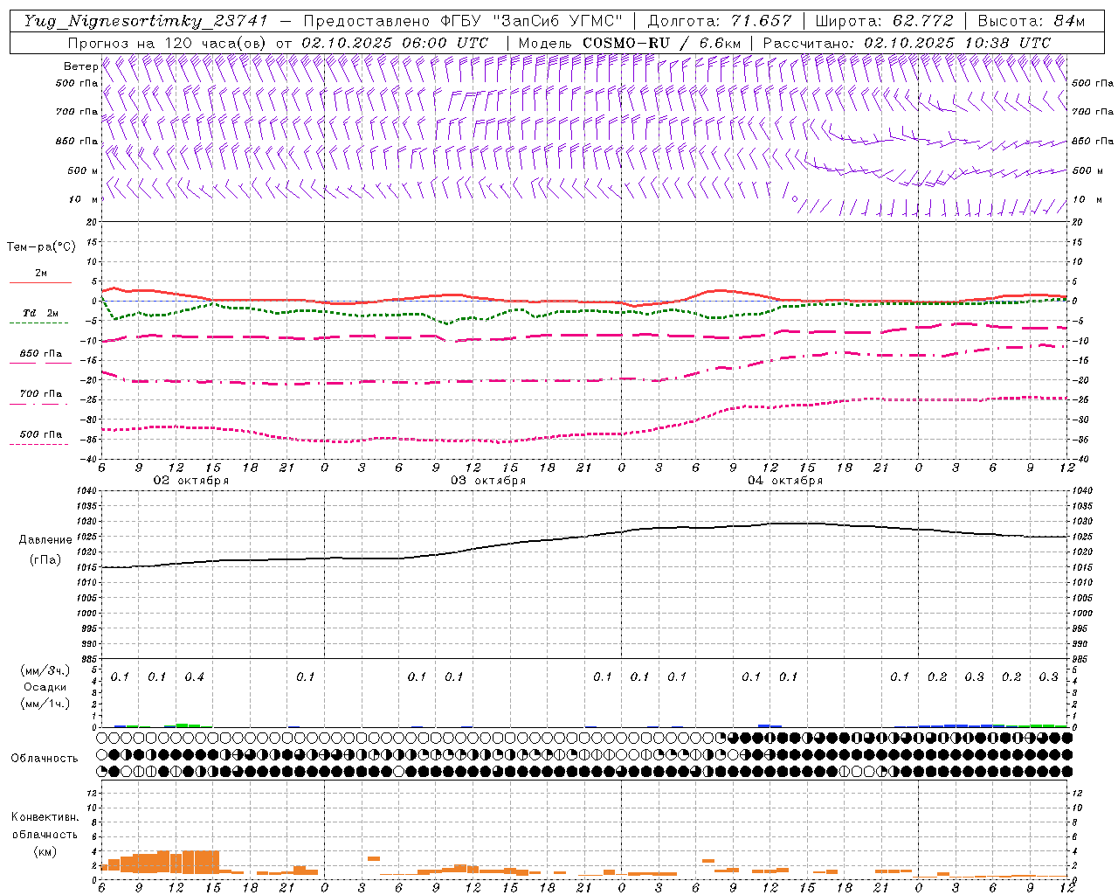
Task: Click the Ветер wind panel label
Action: 80,66
